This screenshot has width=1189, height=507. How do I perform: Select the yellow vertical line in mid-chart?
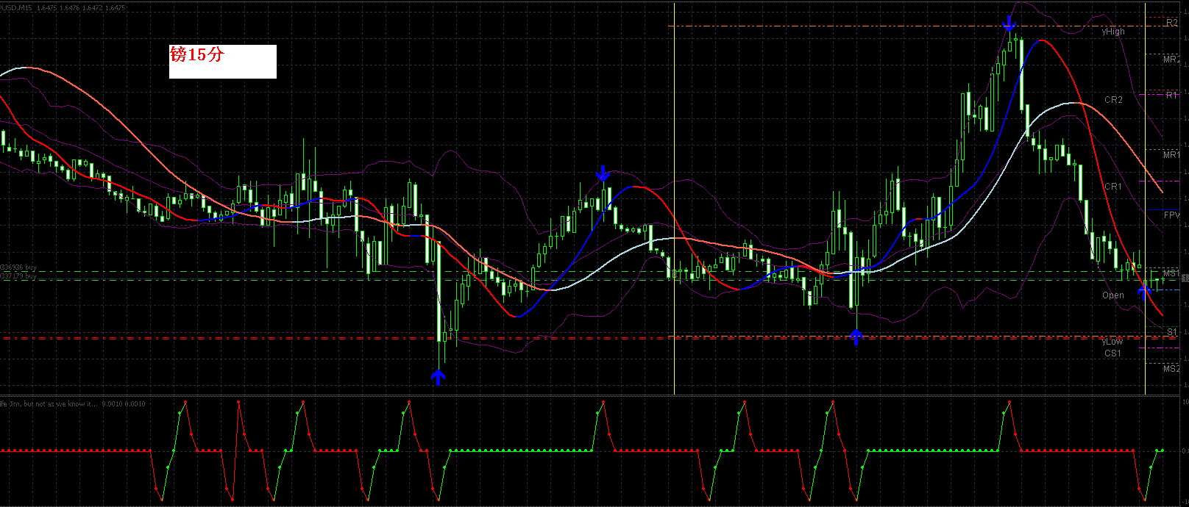coord(674,198)
